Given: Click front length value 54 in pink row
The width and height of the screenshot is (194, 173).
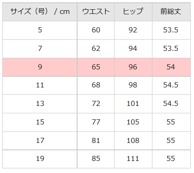Looking at the screenshot, I should [171, 67].
